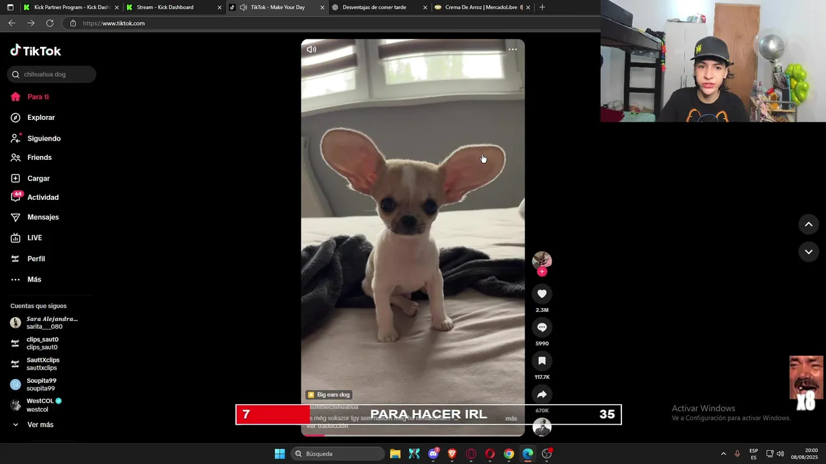Seek on the video progress bar
Viewport: 826px width, 464px height.
413,435
